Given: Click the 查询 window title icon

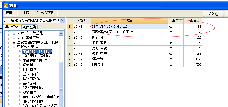Looking at the screenshot, I should 6,6.
